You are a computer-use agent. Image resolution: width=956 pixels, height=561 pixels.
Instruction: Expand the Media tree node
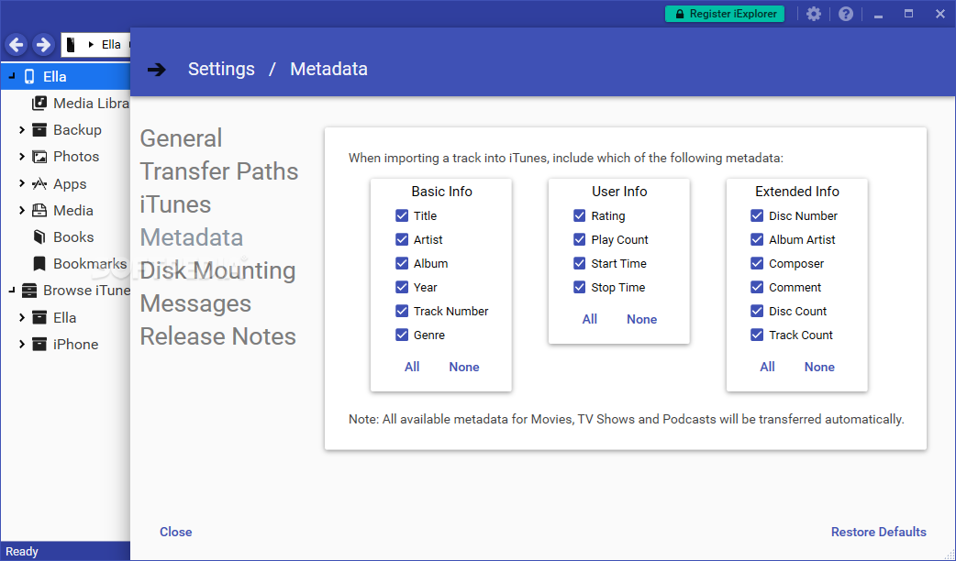(x=22, y=210)
